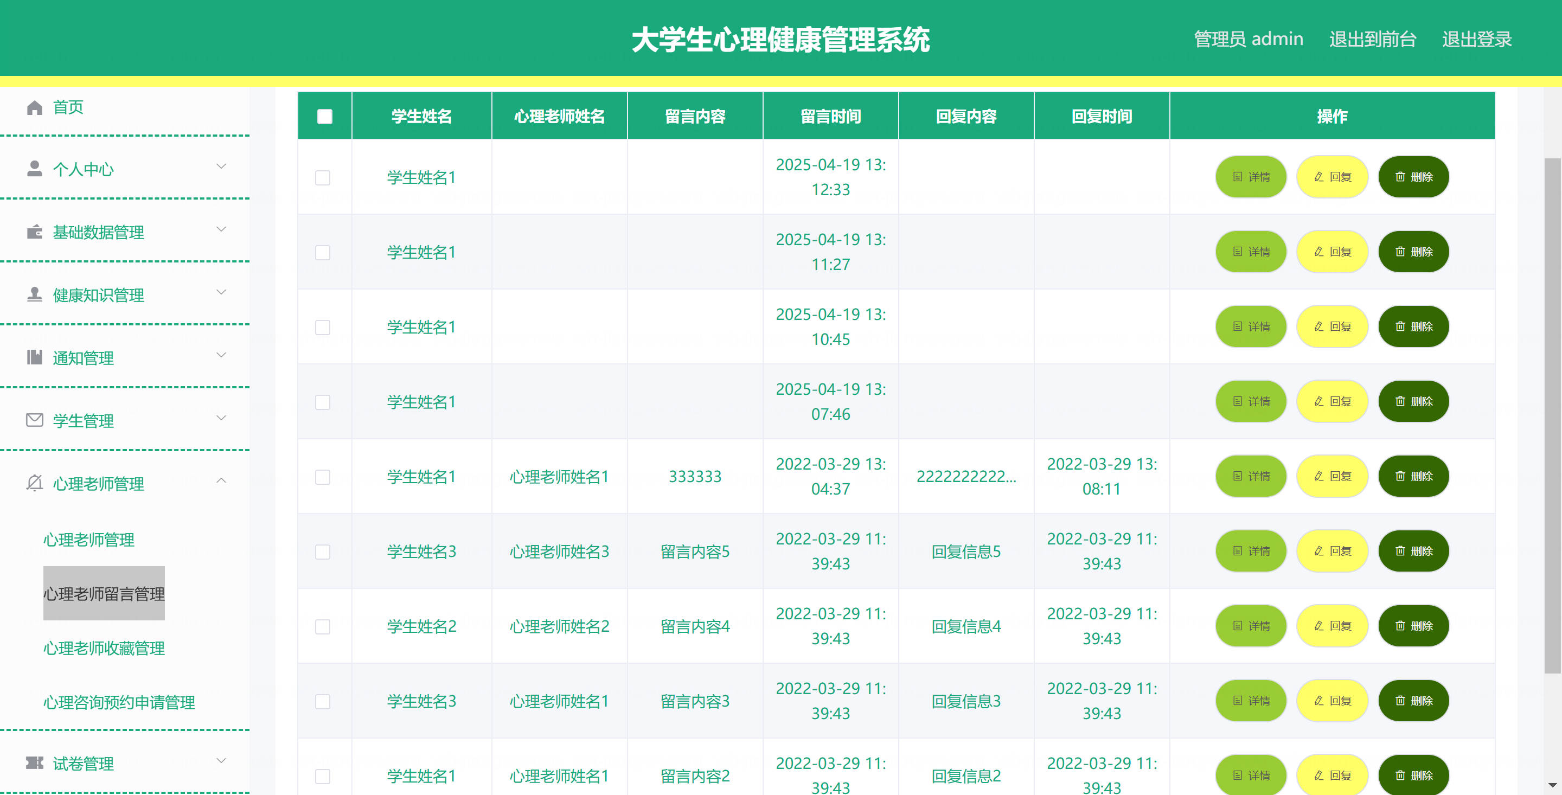
Task: Click 回复 for the 11:27 message row
Action: (x=1332, y=251)
